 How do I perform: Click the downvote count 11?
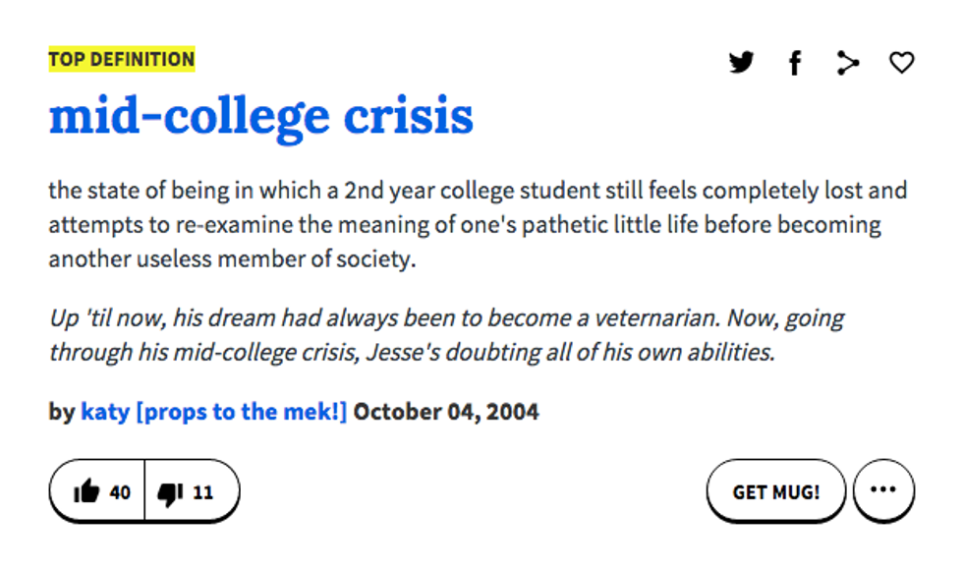(x=202, y=491)
